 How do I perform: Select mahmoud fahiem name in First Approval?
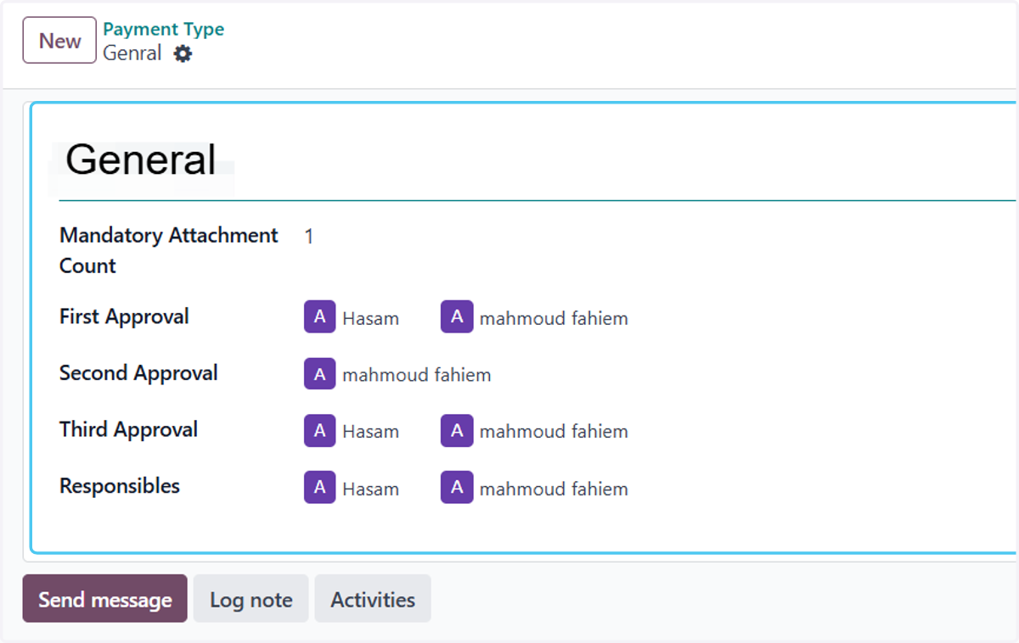click(554, 319)
